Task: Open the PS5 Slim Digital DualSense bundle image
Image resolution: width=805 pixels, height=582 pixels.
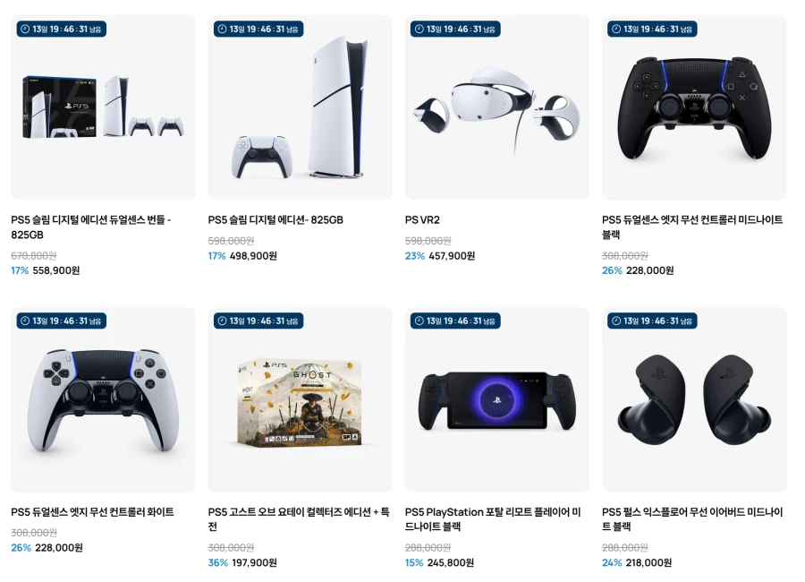Action: click(x=103, y=107)
